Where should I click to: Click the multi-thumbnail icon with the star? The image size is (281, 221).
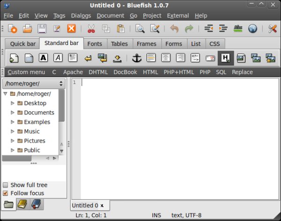(270, 58)
